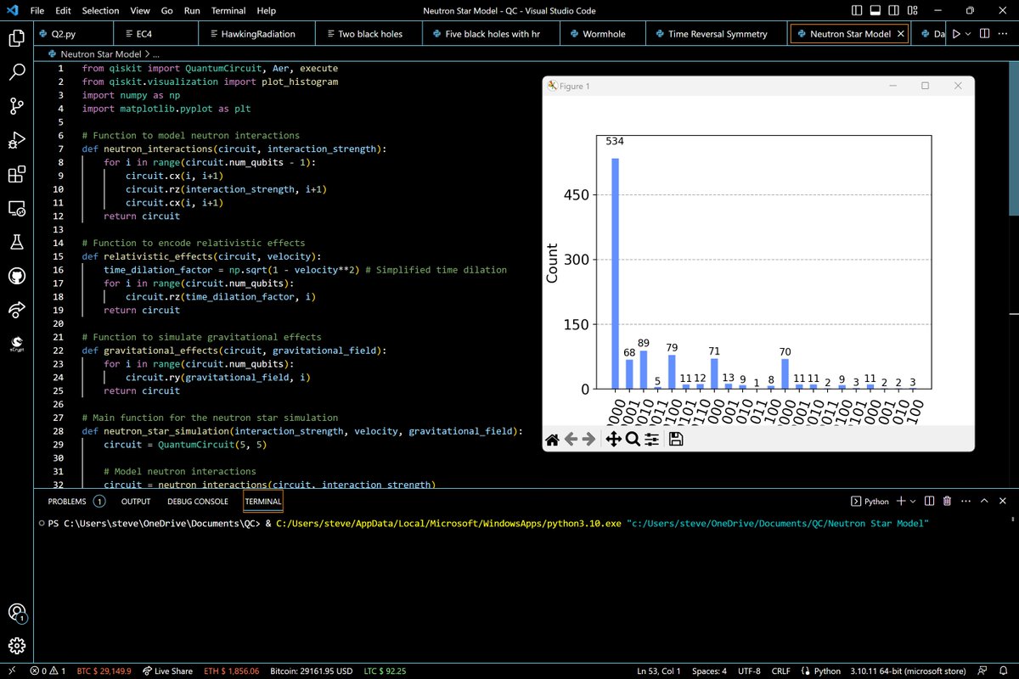Click Live Share in the status bar
The image size is (1019, 679).
click(167, 671)
